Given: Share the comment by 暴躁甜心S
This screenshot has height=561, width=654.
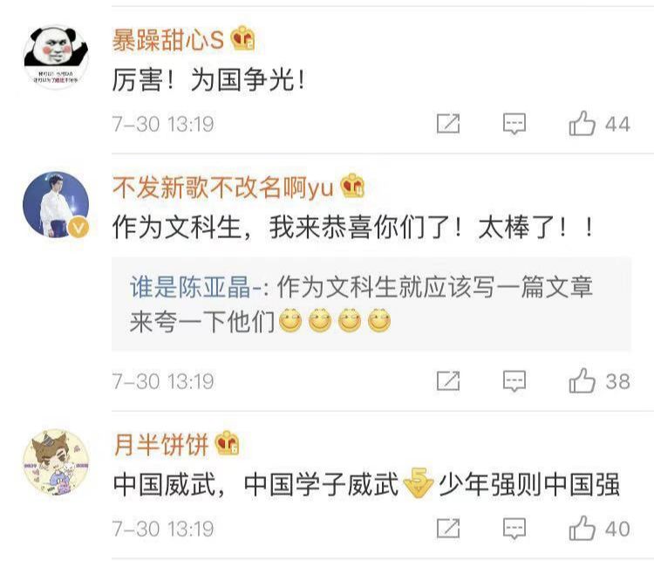Looking at the screenshot, I should (448, 124).
